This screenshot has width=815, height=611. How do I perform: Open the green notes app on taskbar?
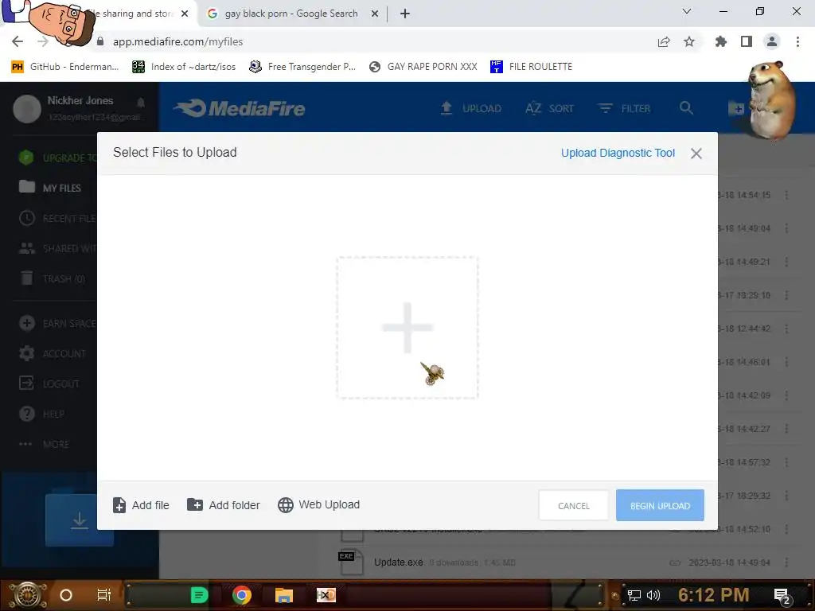pos(199,595)
